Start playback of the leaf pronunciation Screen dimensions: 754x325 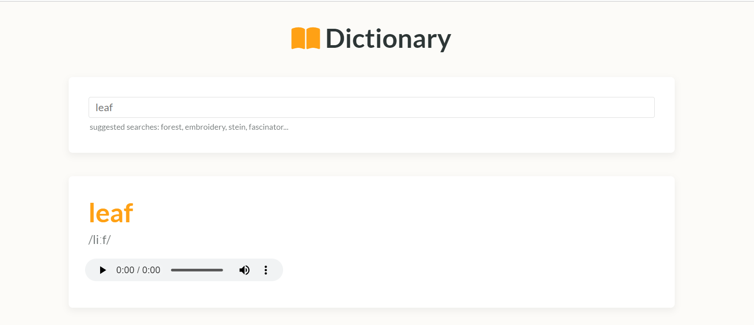tap(102, 270)
